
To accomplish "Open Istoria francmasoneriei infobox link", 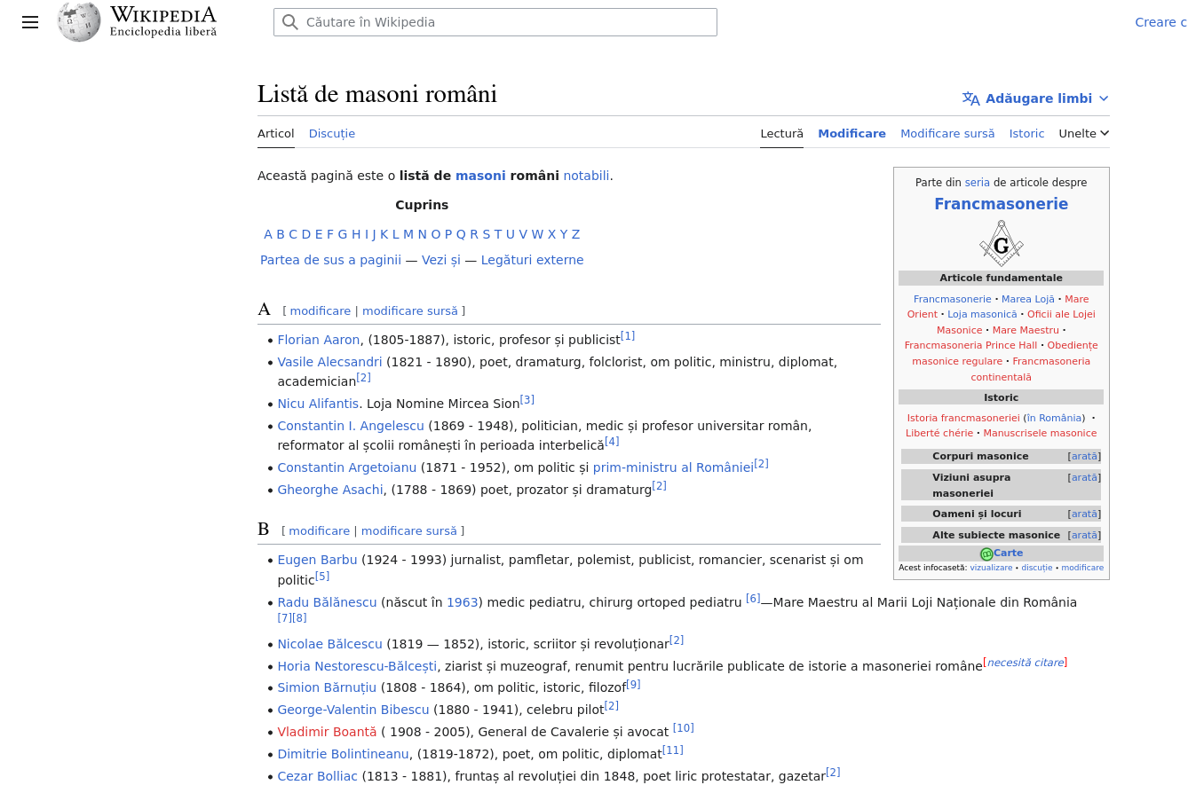I will (963, 418).
